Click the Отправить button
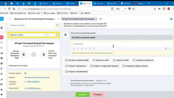 coord(98,94)
